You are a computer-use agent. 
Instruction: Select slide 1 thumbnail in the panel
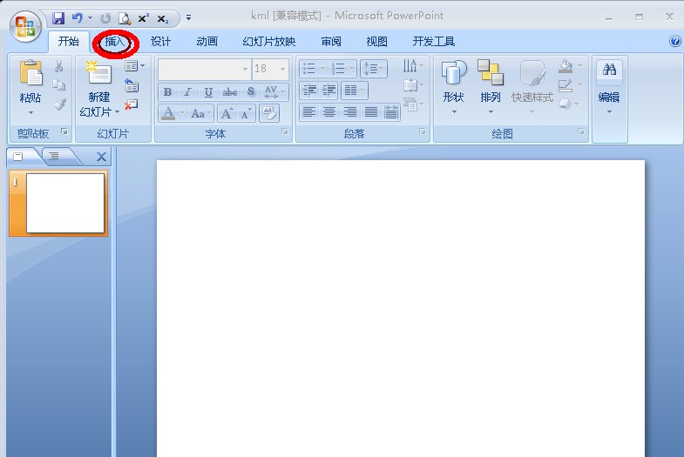(65, 203)
